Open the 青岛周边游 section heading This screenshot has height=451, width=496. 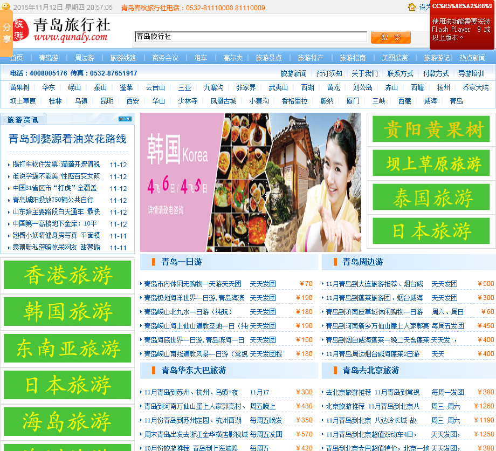pyautogui.click(x=363, y=262)
